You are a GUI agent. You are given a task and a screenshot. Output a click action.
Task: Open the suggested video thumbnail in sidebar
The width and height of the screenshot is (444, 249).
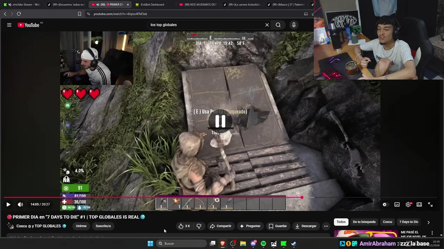coord(366,234)
